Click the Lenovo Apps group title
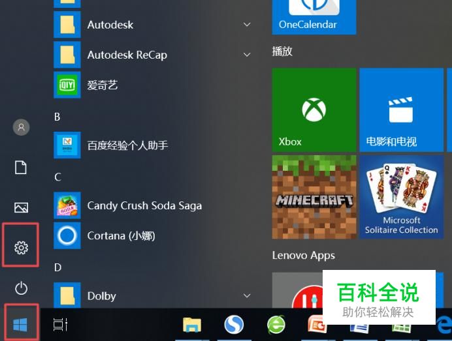Image resolution: width=452 pixels, height=341 pixels. (304, 256)
